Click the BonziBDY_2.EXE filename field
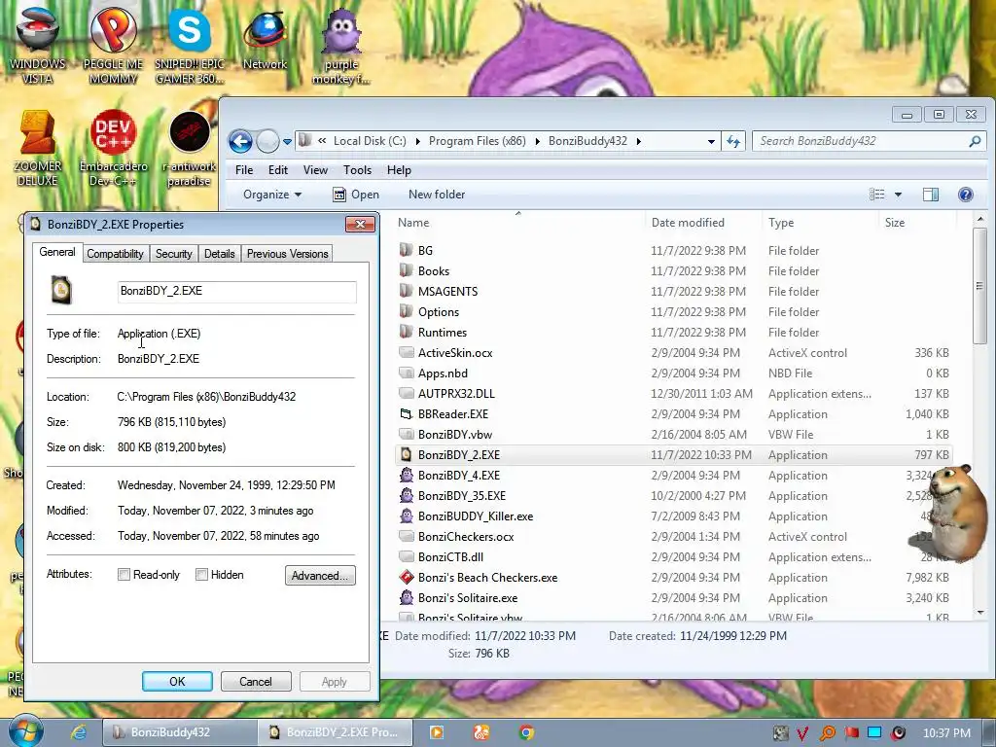Image resolution: width=996 pixels, height=747 pixels. tap(237, 291)
